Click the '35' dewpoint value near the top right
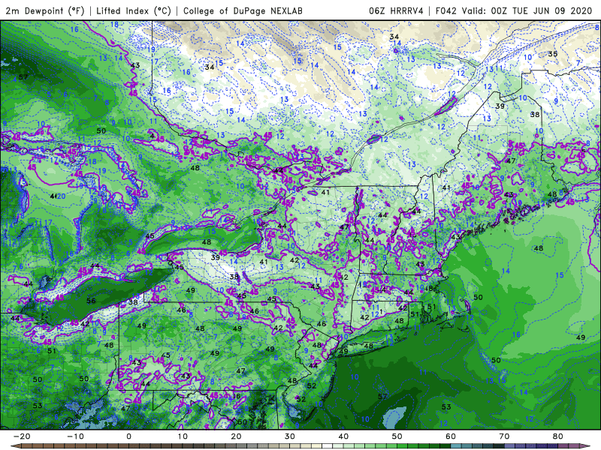This screenshot has width=601, height=450. coord(552,54)
